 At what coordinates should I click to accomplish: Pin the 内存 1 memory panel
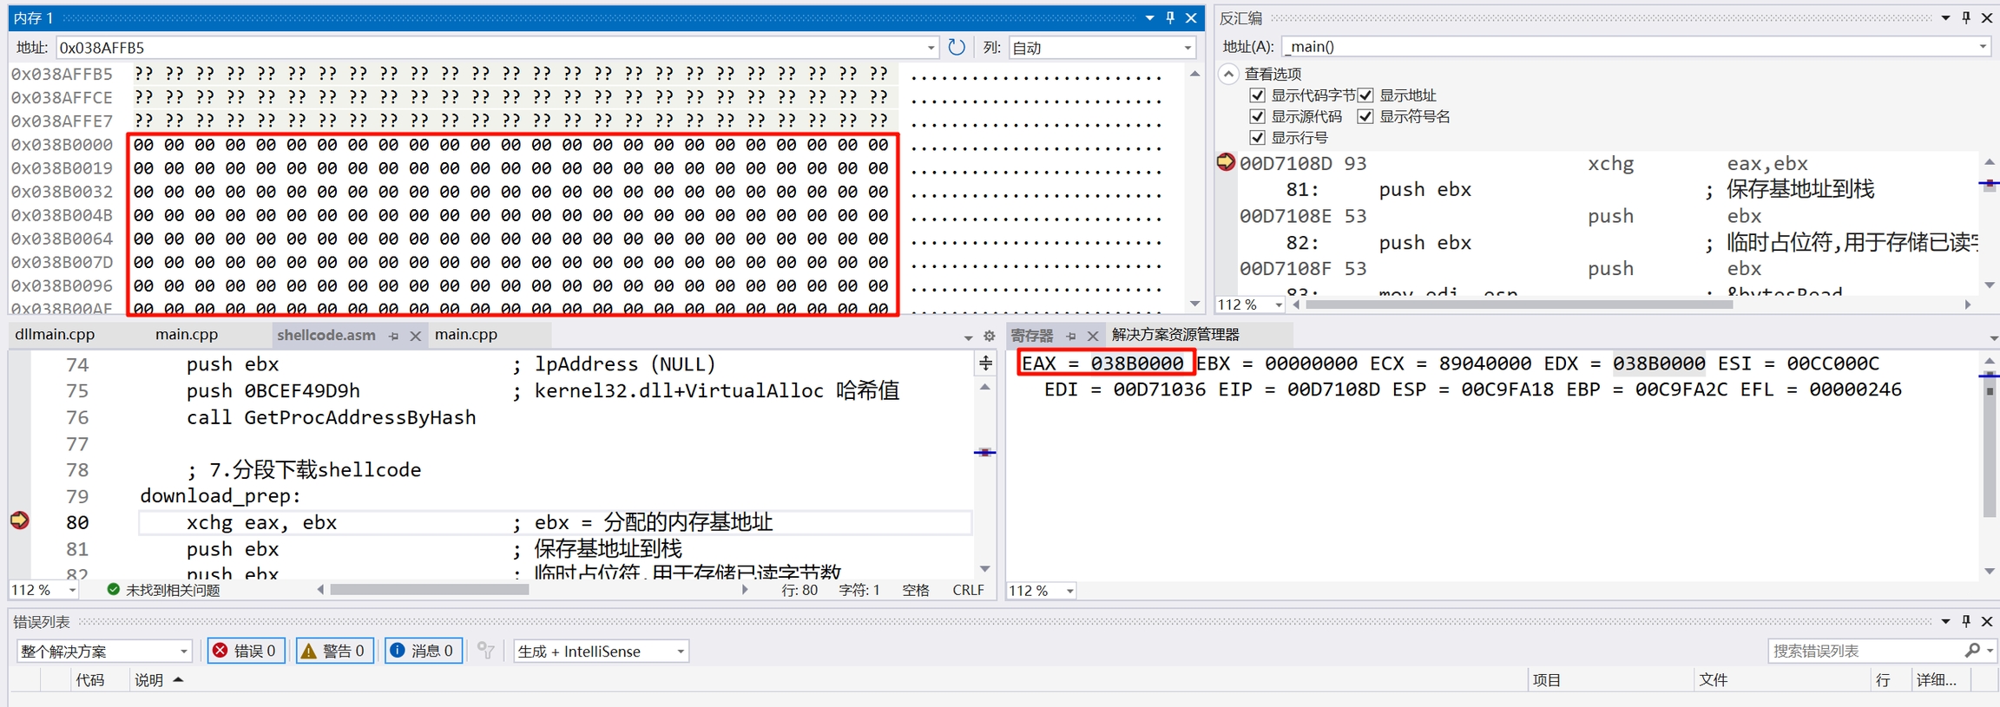click(1170, 18)
